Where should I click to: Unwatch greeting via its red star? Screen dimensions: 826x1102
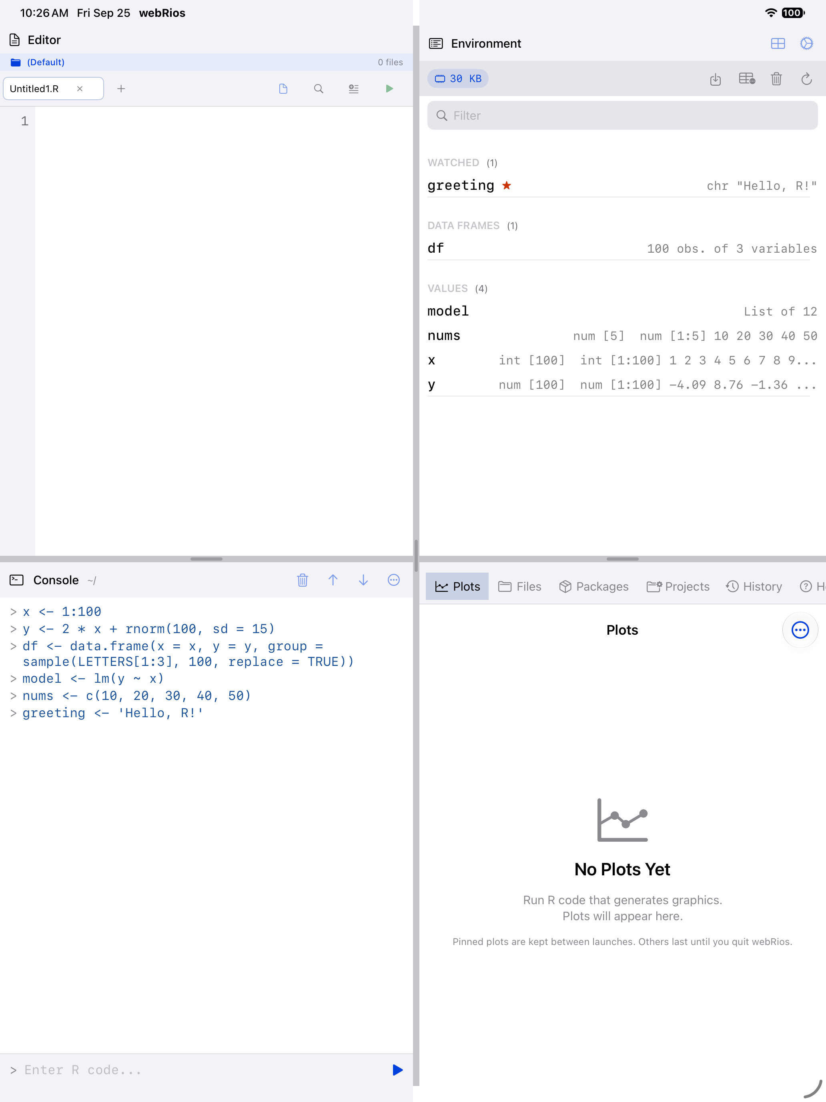506,185
